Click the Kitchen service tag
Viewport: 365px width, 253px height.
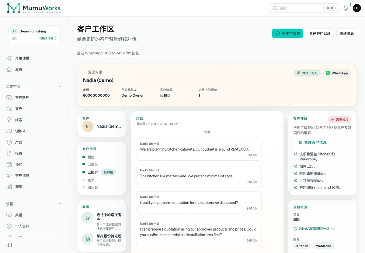point(302,246)
